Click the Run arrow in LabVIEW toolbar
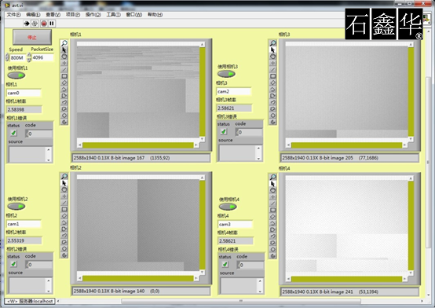This screenshot has height=308, width=435. 27,24
